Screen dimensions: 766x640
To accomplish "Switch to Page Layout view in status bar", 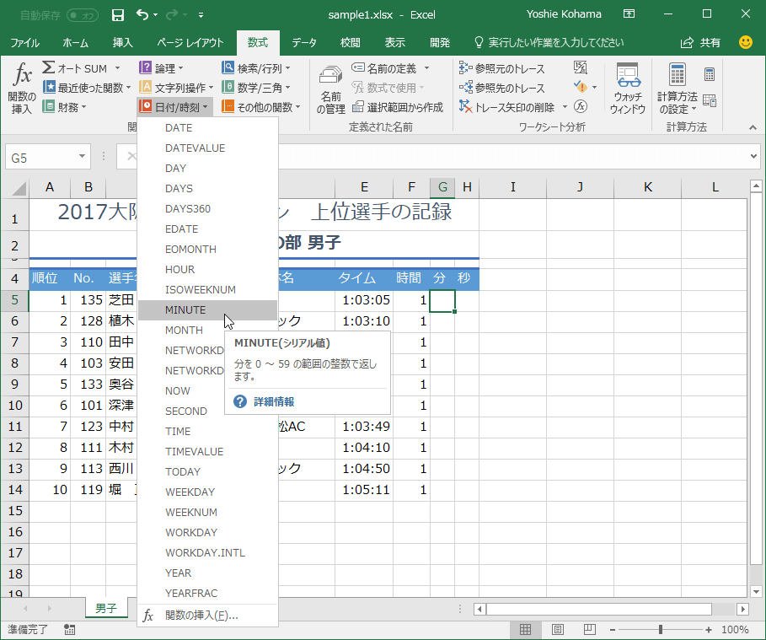I will pos(557,629).
